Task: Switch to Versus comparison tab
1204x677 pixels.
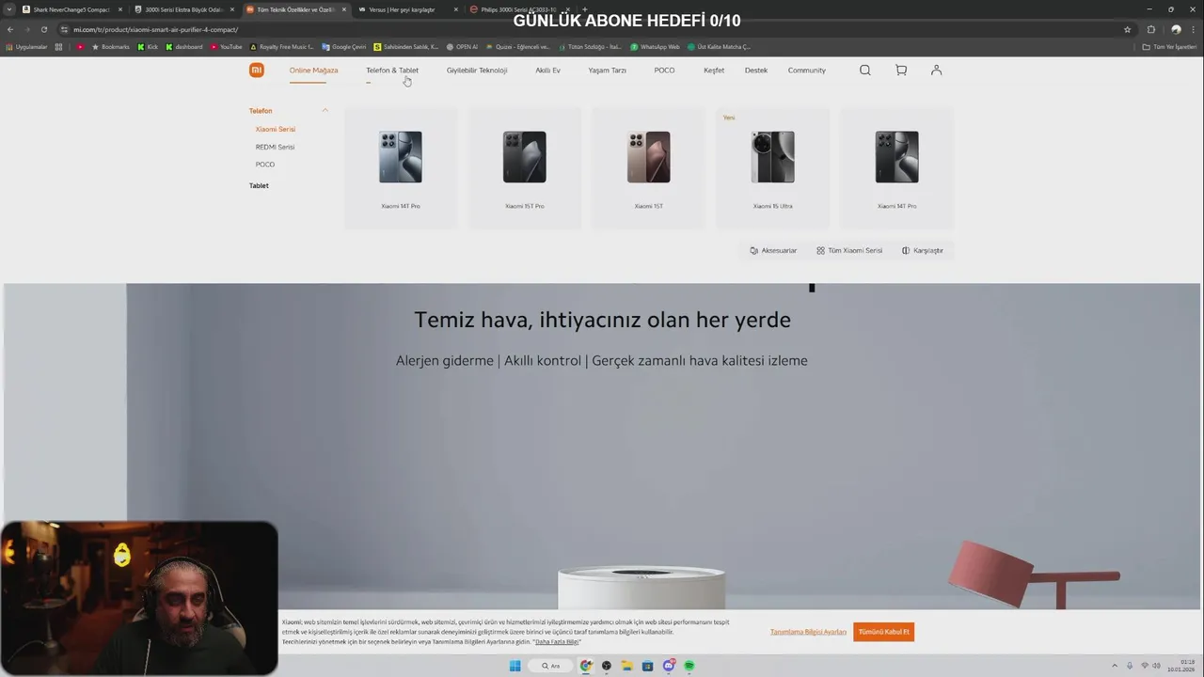Action: pyautogui.click(x=408, y=9)
